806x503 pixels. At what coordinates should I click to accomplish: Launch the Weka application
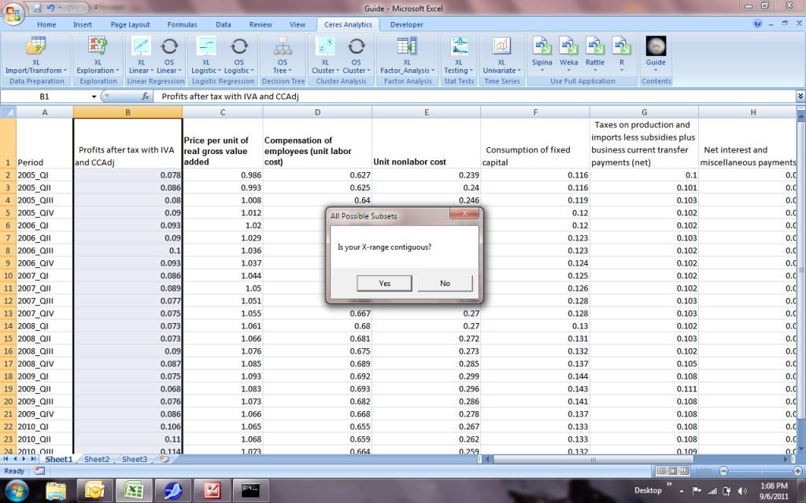[568, 54]
